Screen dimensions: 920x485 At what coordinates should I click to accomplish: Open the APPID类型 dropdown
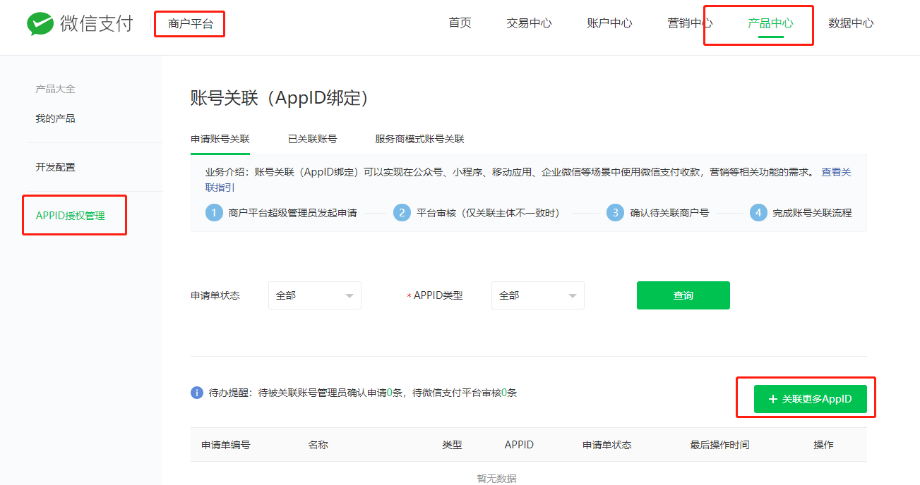[x=538, y=295]
